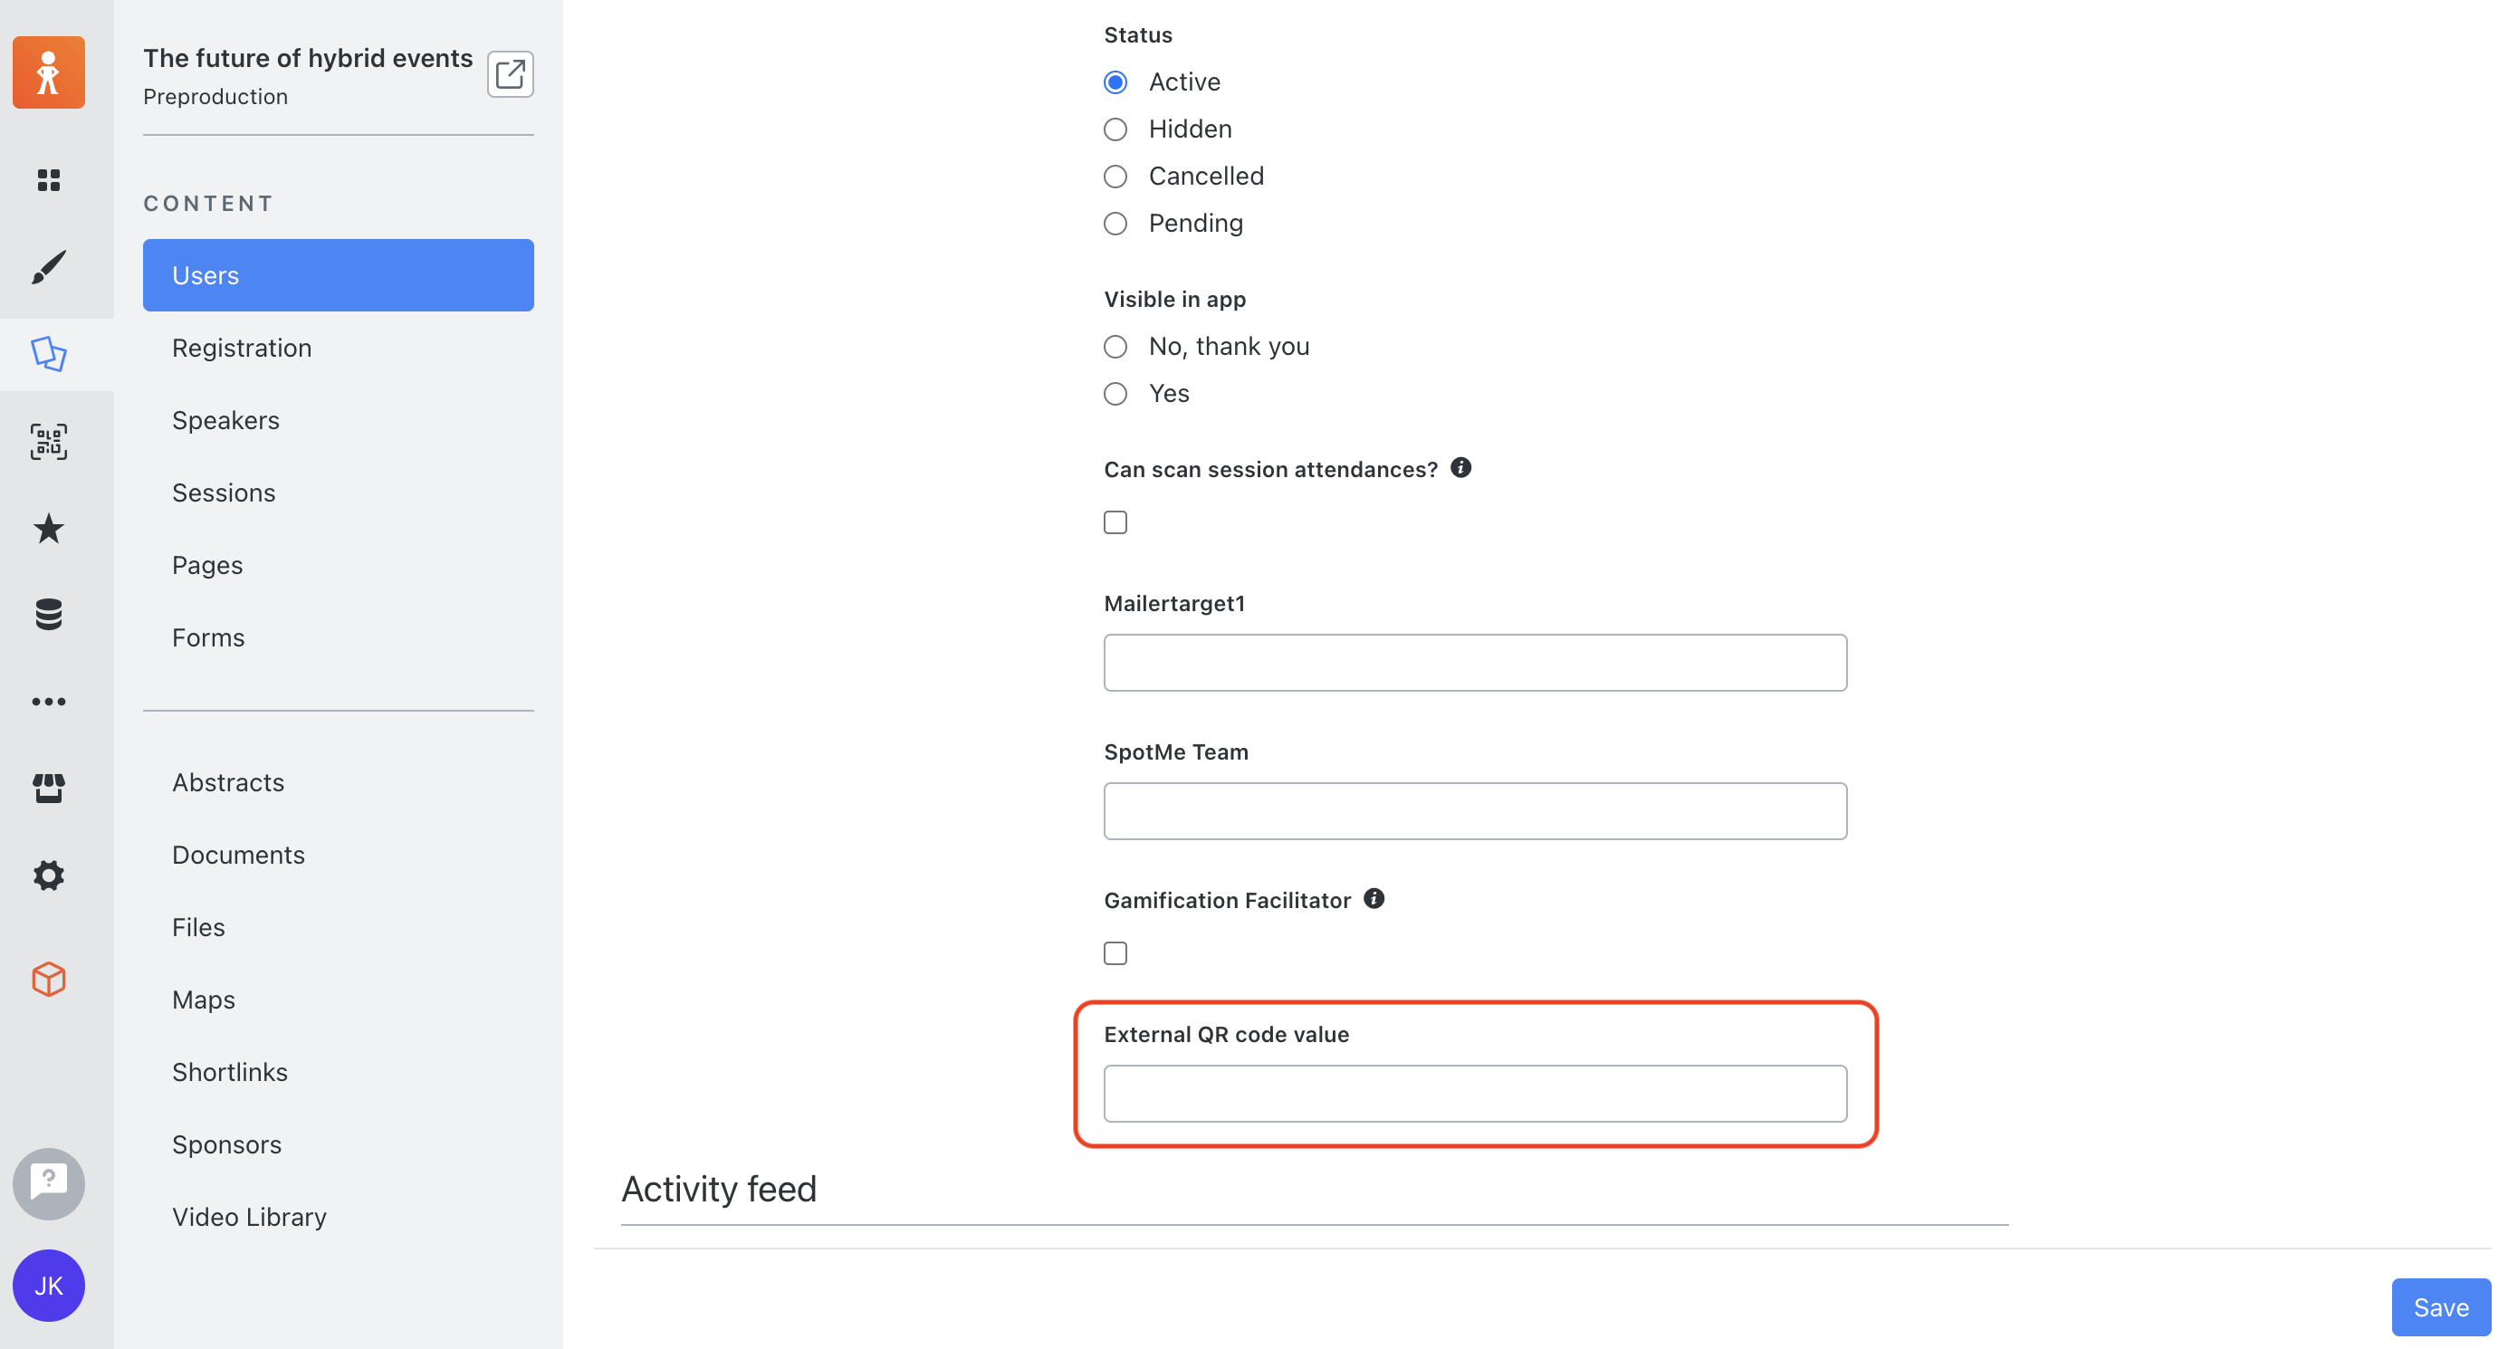Click the orange cube packages icon
This screenshot has width=2508, height=1349.
[49, 979]
